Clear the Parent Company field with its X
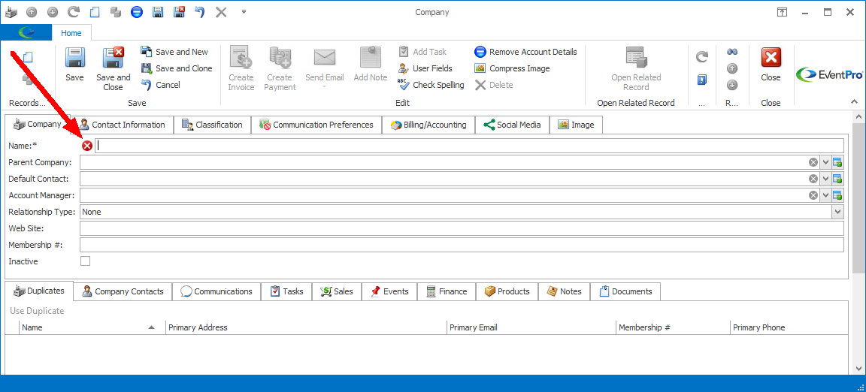 pos(813,162)
